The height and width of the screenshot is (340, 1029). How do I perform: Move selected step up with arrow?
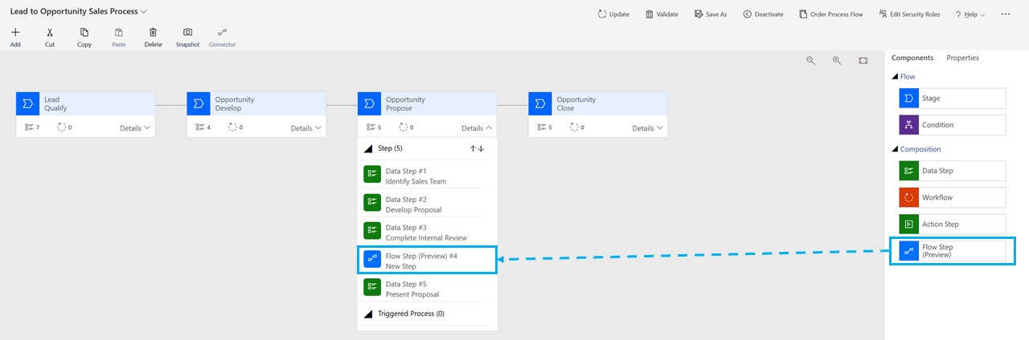click(473, 148)
